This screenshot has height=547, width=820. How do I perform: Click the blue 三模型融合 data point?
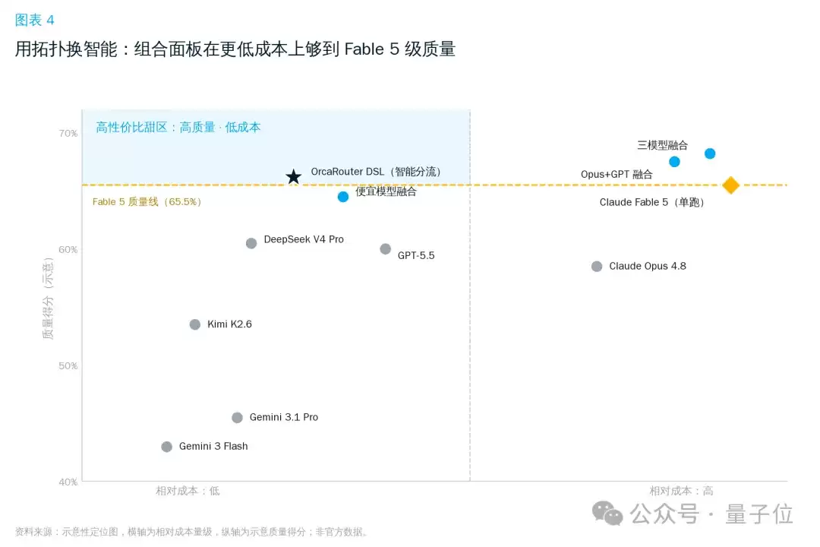coord(710,153)
